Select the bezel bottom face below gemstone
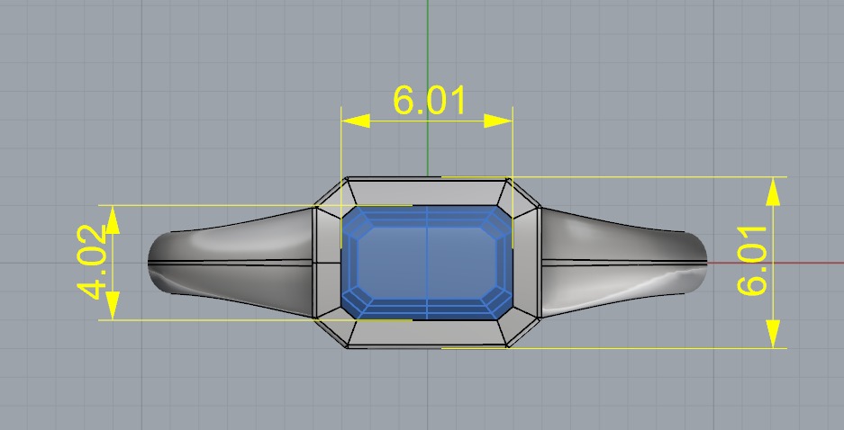 427,333
